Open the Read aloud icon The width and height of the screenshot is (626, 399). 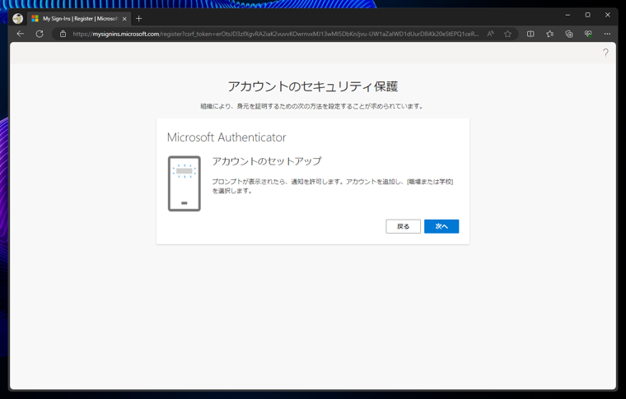(x=490, y=34)
